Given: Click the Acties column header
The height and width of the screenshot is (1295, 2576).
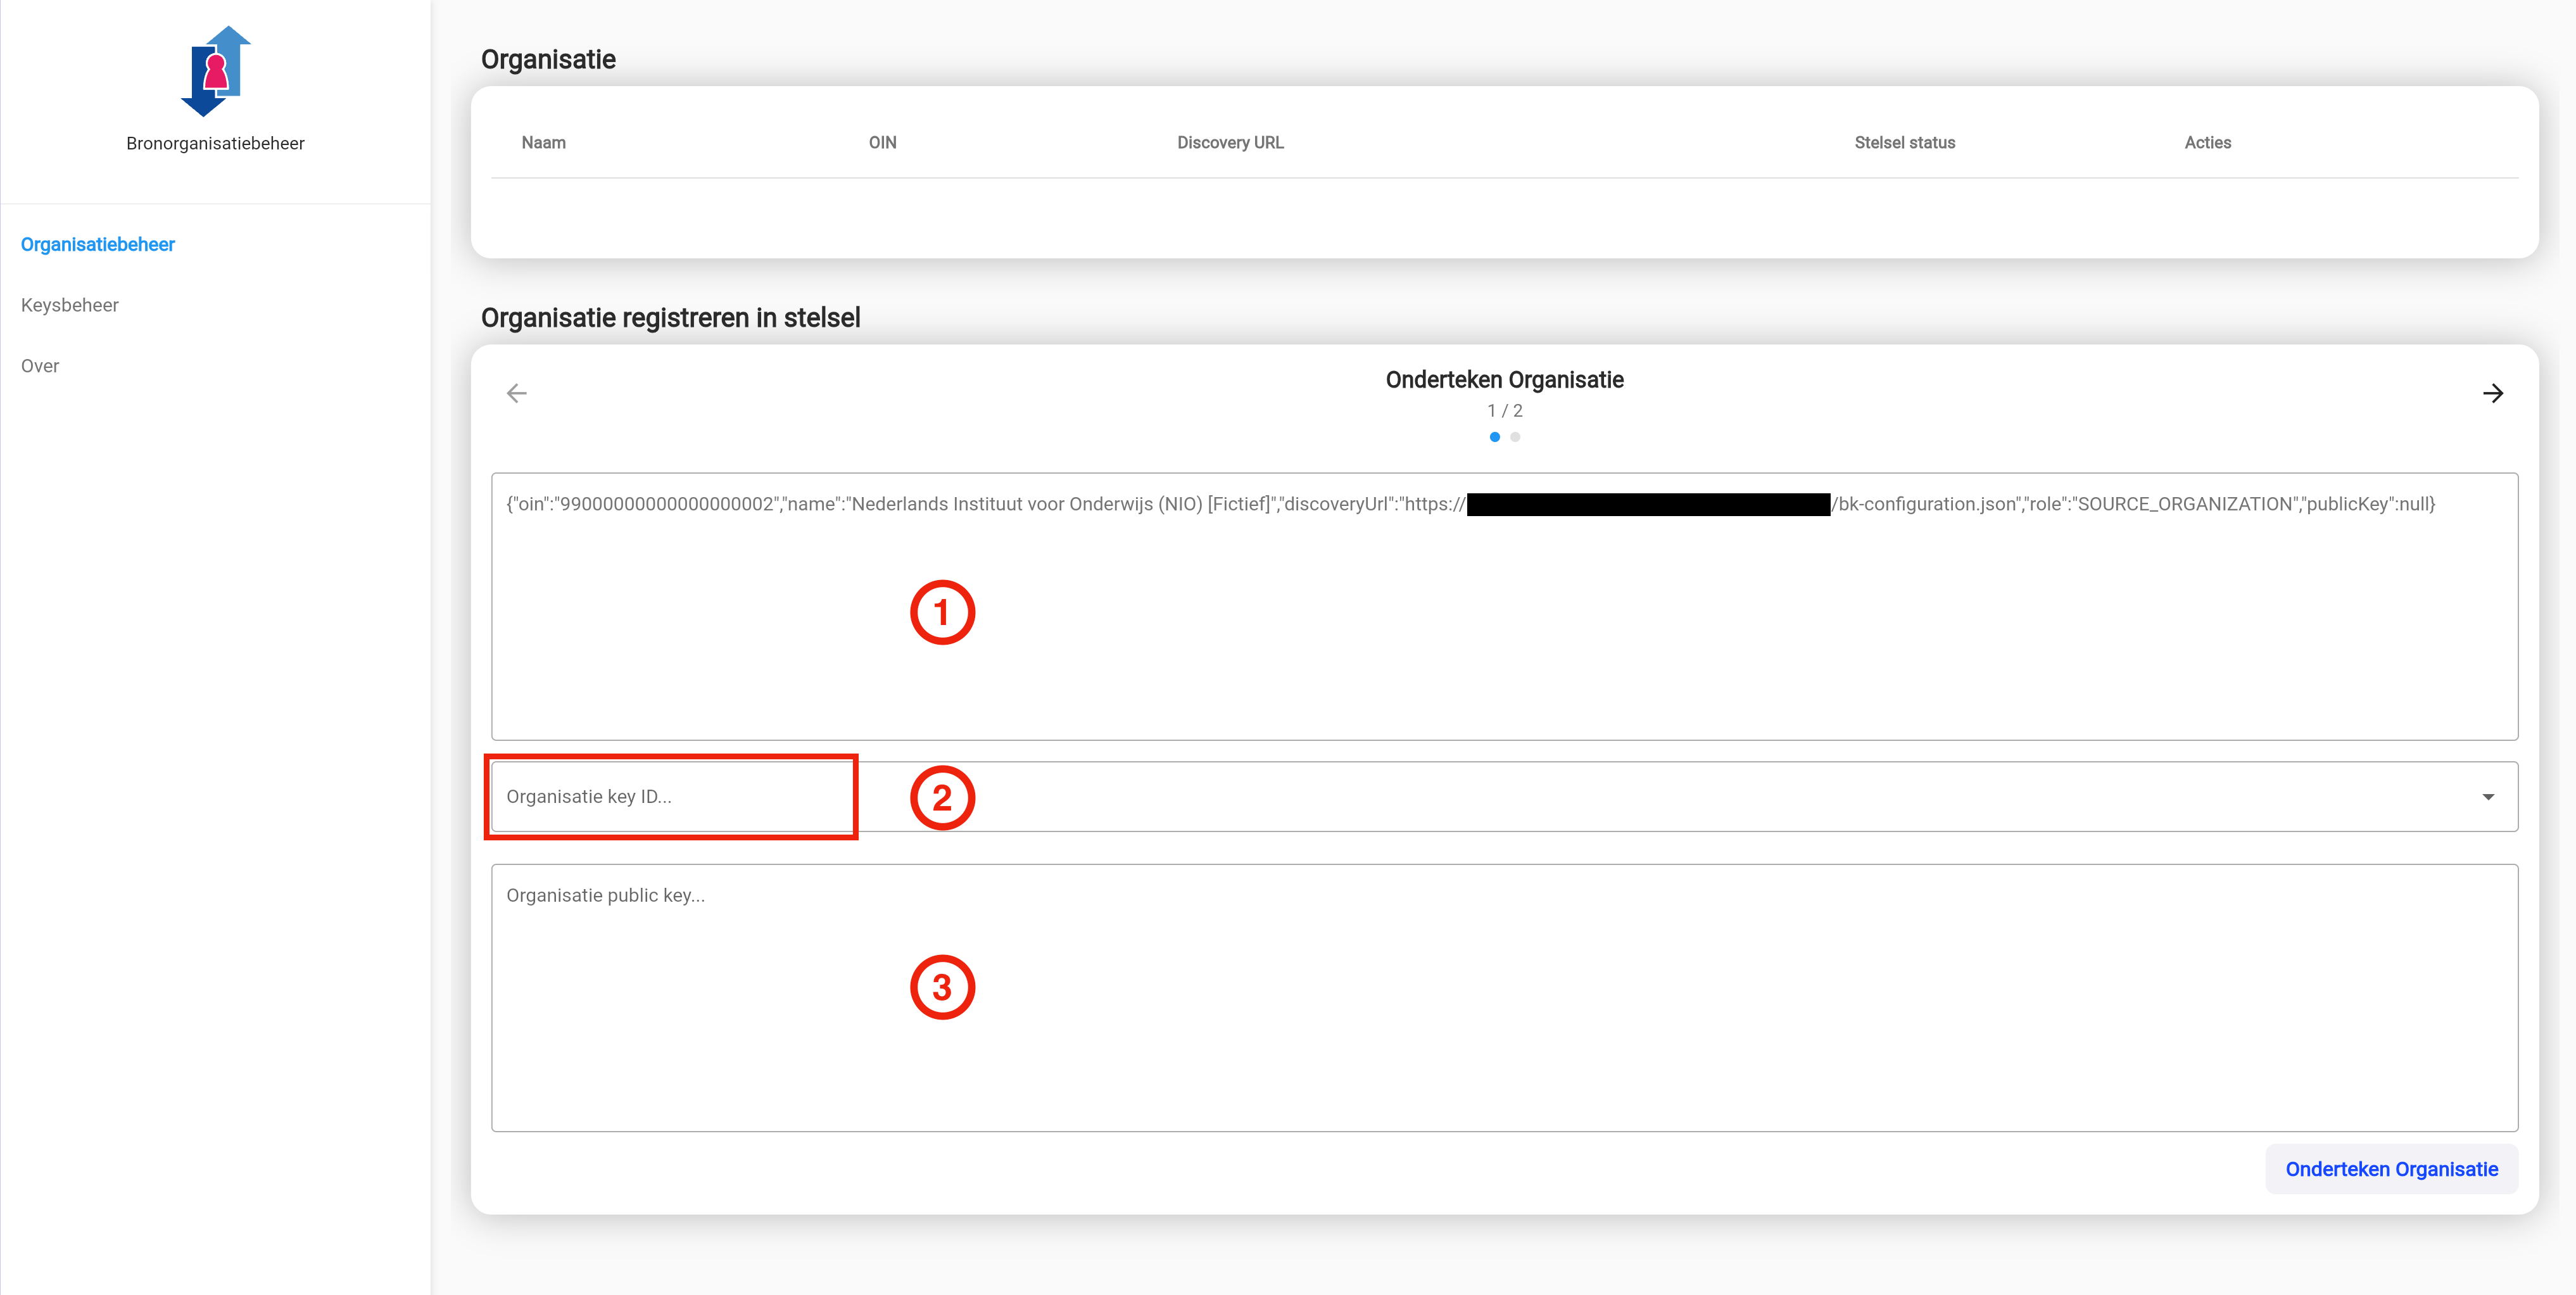Looking at the screenshot, I should (x=2207, y=143).
